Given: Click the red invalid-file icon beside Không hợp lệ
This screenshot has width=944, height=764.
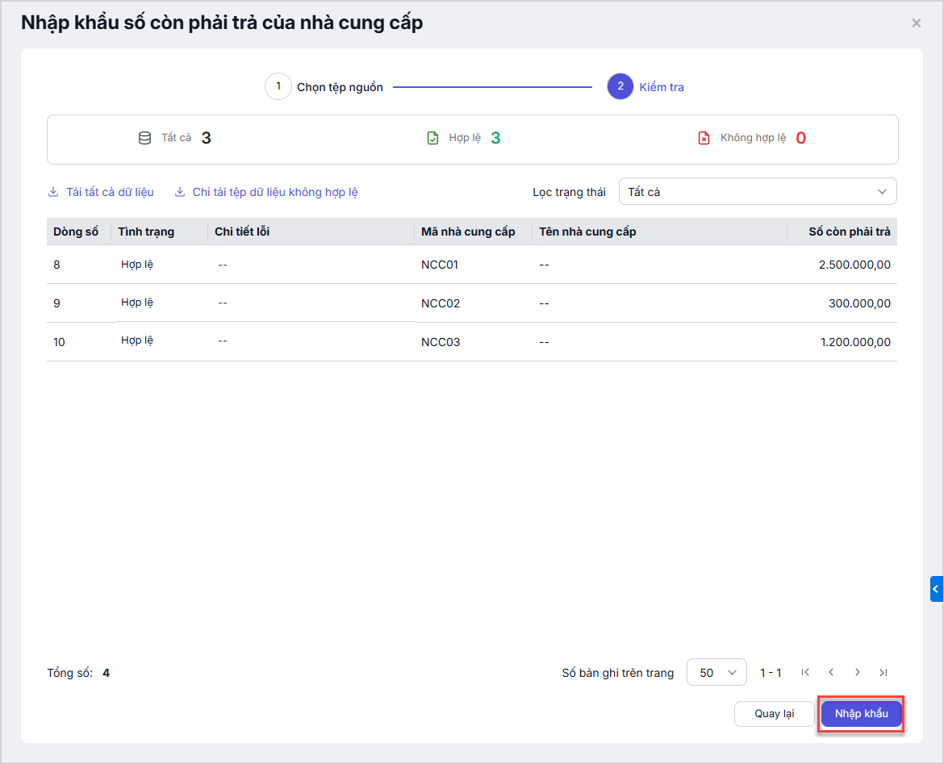Looking at the screenshot, I should click(704, 138).
